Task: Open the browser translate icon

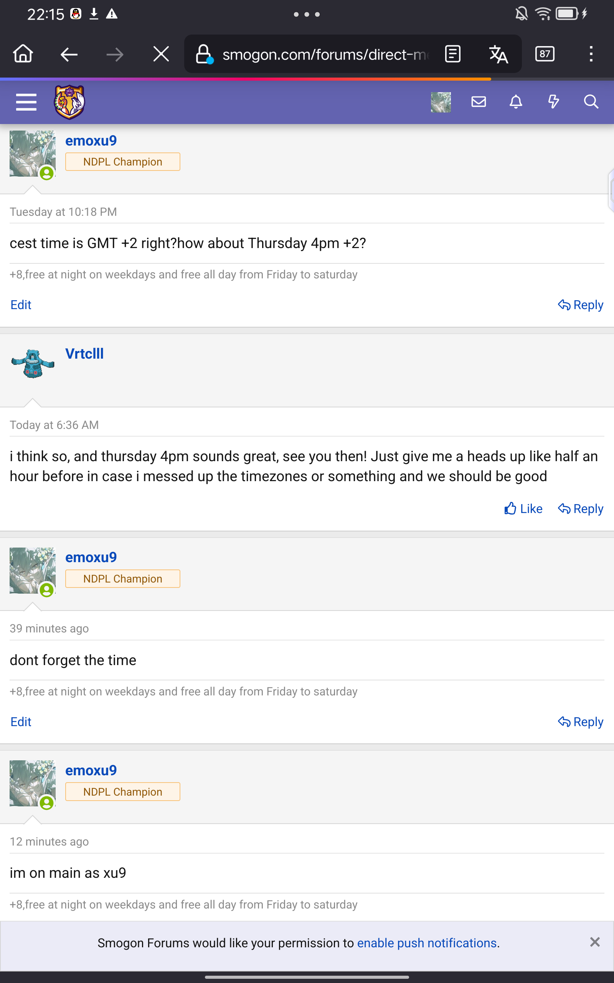Action: [498, 54]
